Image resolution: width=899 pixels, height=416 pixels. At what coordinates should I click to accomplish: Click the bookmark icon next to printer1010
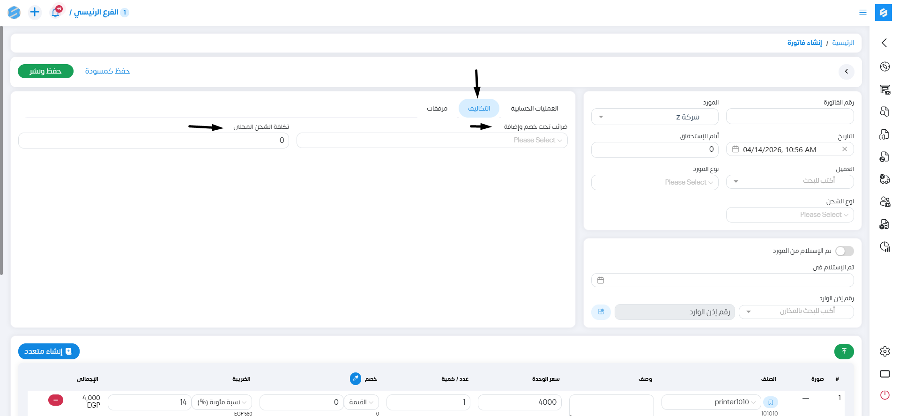[x=770, y=402]
